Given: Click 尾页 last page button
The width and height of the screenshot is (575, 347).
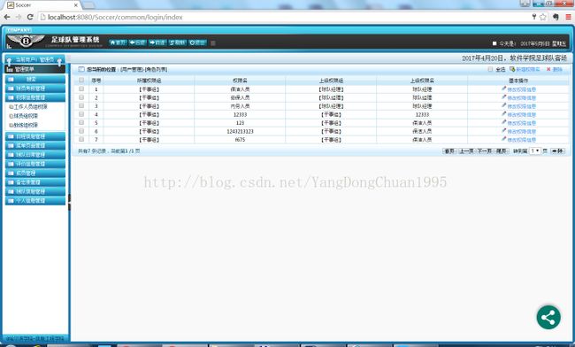Looking at the screenshot, I should (502, 150).
